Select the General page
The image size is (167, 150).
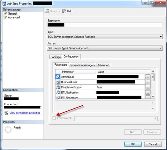12,14
